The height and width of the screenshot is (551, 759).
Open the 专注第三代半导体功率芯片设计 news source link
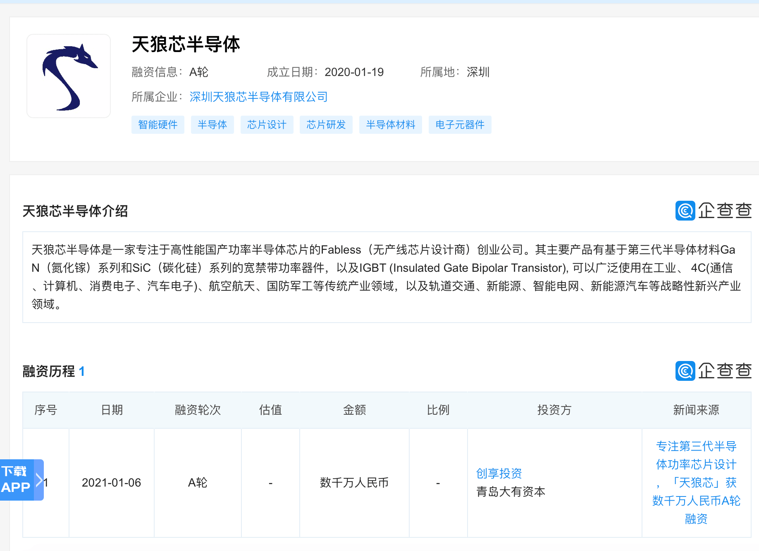pos(696,482)
